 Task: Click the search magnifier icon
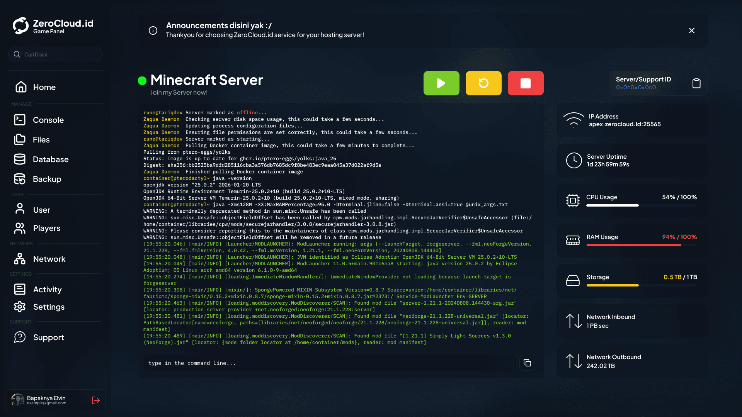pos(17,54)
